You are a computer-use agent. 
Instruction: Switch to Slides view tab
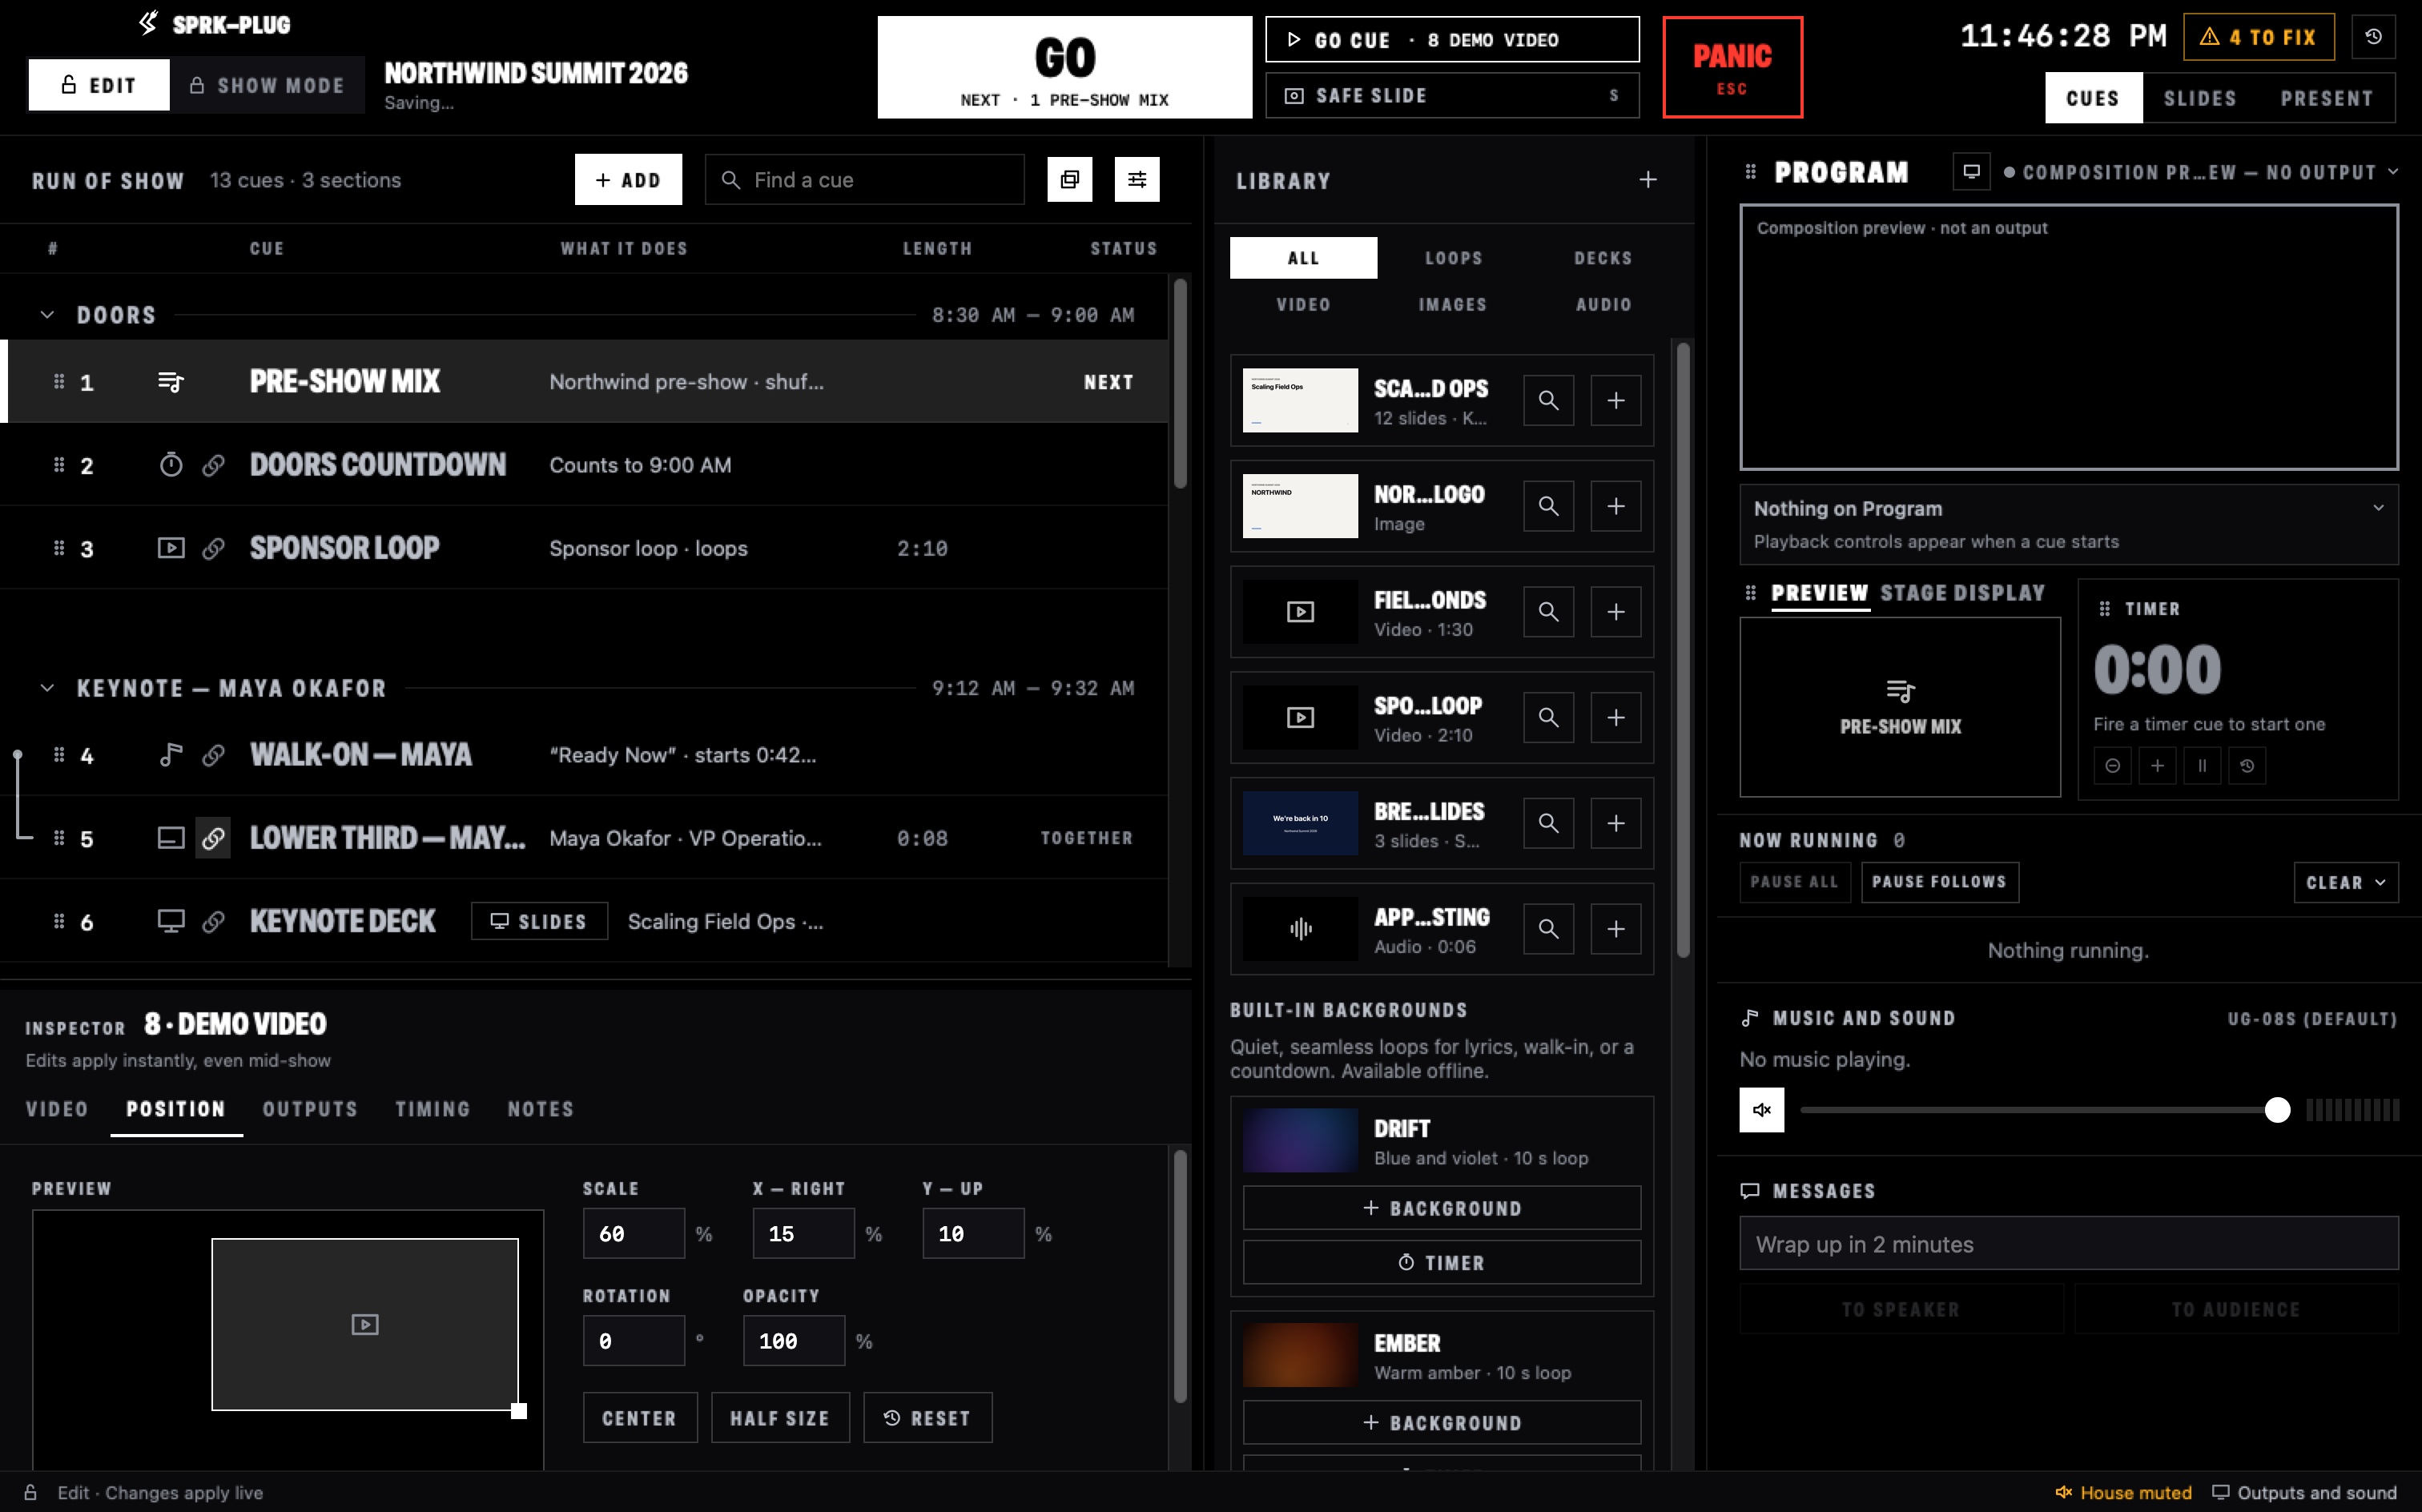(x=2200, y=98)
